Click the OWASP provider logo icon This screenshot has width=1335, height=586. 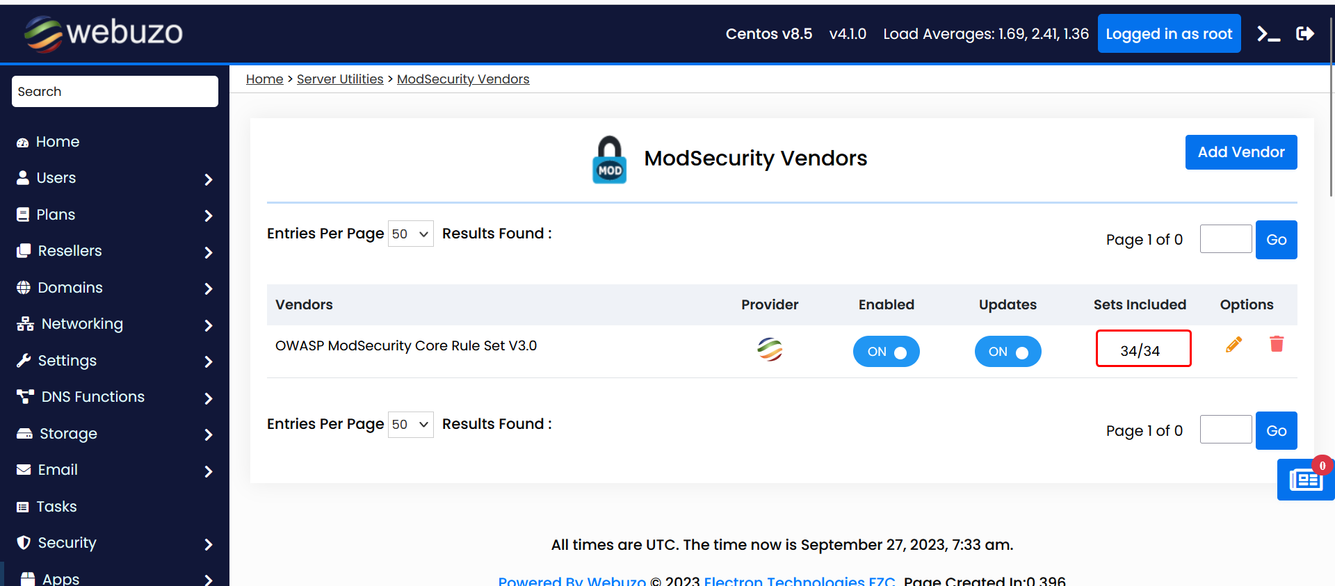770,349
